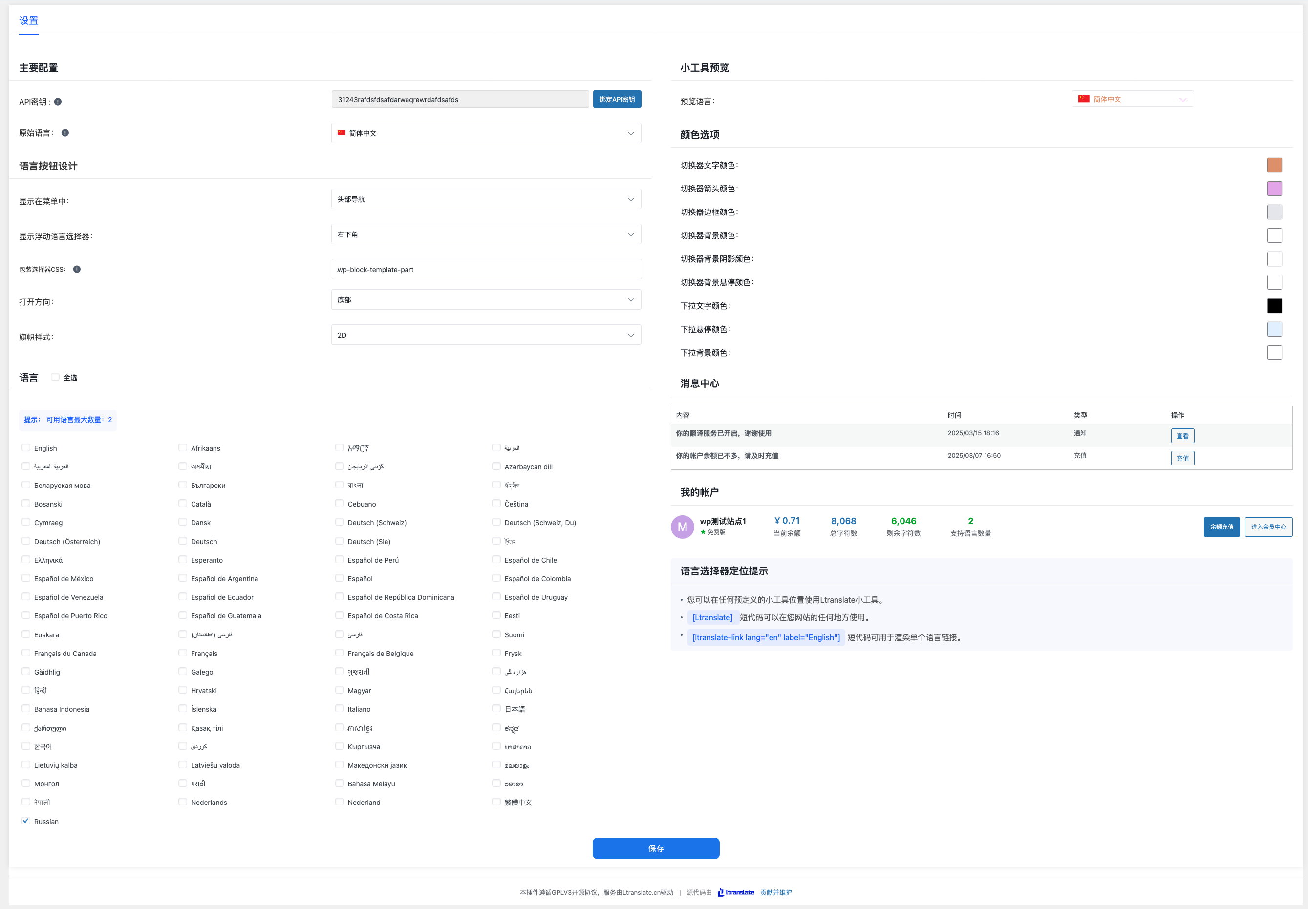
Task: Click the info icon beside 原始语言
Action: 65,133
